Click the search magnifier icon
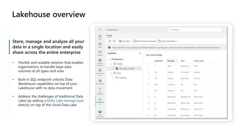The width and height of the screenshot is (241, 136). (171, 29)
